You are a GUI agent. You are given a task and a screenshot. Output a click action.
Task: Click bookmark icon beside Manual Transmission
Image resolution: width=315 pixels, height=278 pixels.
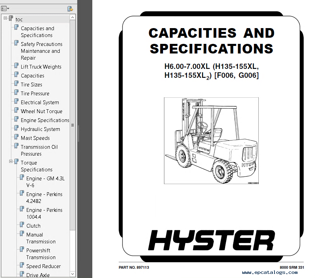tap(22, 234)
